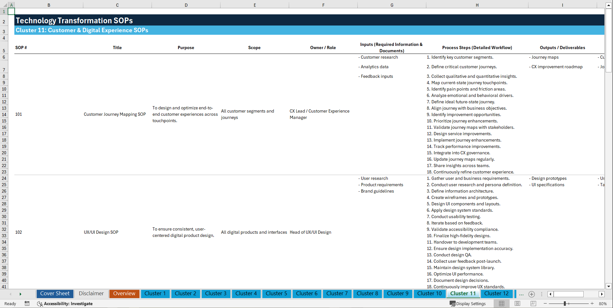Click the 80% zoom level indicator
The image size is (613, 308).
tap(603, 304)
